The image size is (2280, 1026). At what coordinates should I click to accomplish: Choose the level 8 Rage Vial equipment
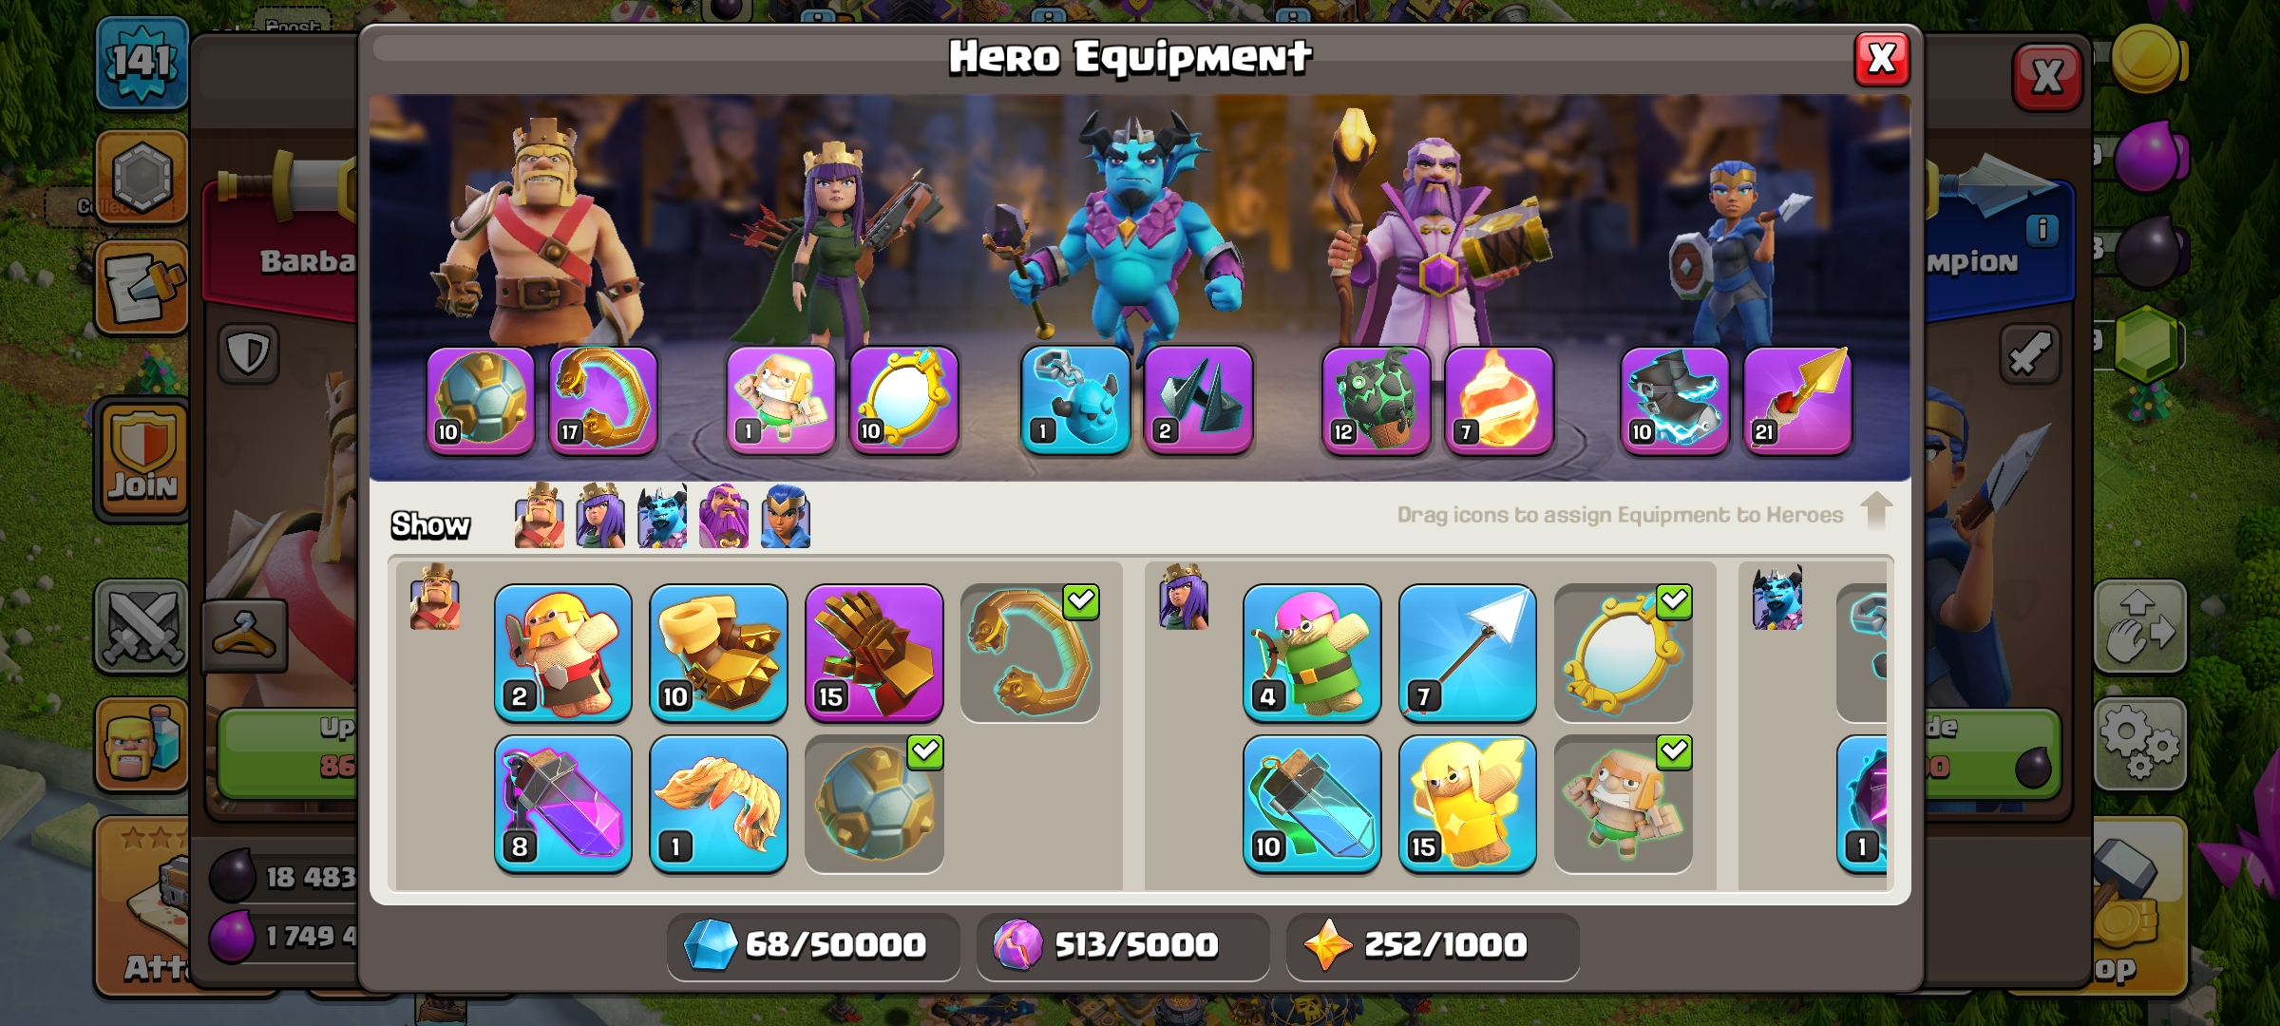563,804
